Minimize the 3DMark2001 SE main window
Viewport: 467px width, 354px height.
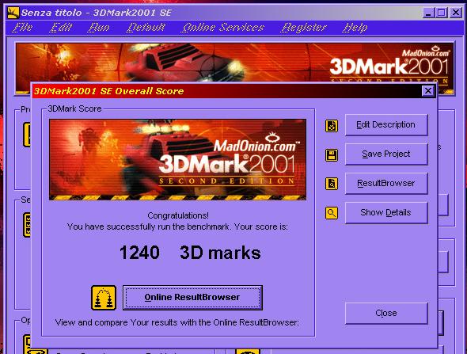pyautogui.click(x=428, y=13)
